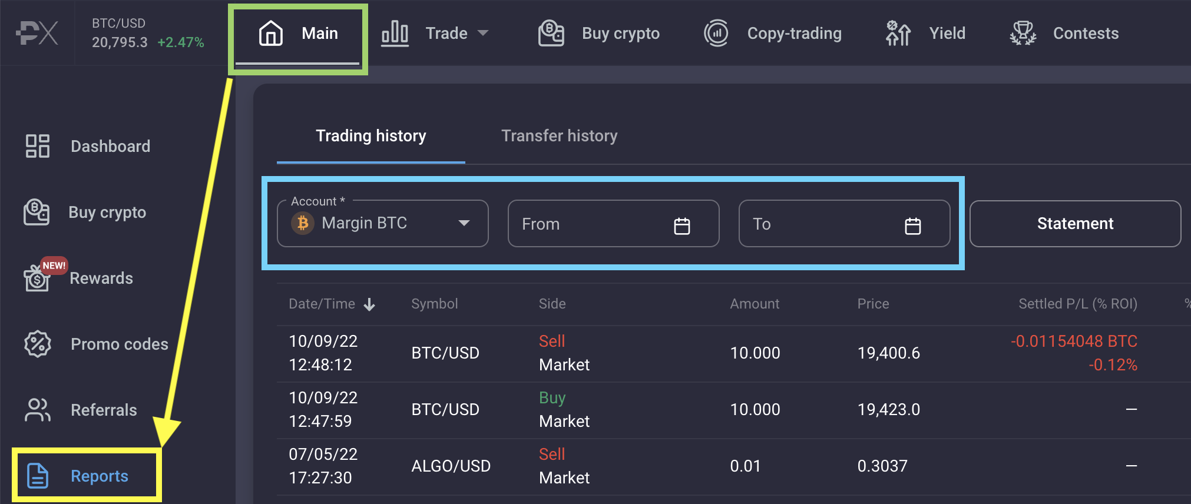Open the From date calendar icon
This screenshot has height=504, width=1191.
682,226
